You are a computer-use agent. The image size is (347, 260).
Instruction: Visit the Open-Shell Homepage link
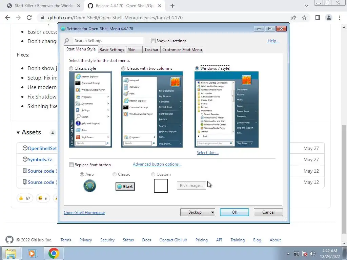point(84,213)
